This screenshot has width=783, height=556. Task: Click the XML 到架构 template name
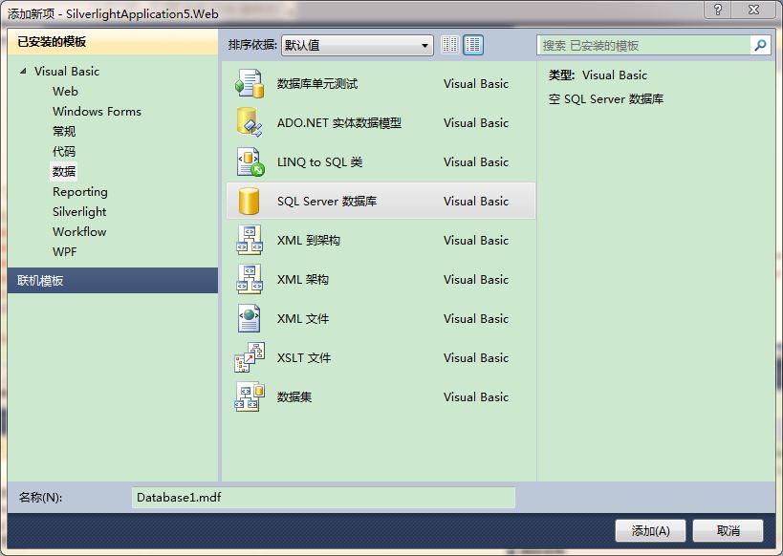tap(309, 241)
